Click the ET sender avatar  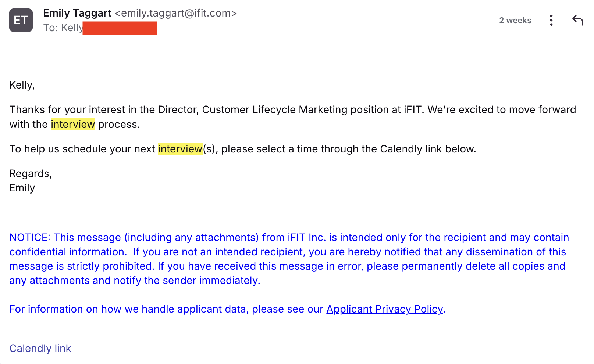pos(21,20)
